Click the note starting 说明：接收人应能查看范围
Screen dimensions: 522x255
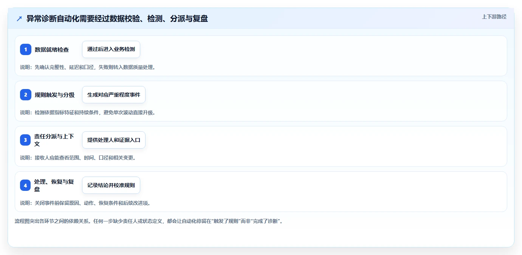(78, 158)
